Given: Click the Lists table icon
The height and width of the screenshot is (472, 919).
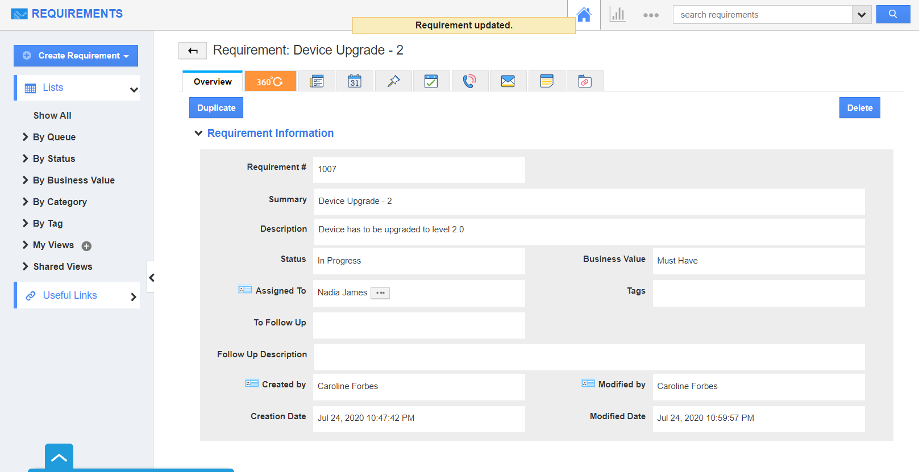Looking at the screenshot, I should 31,89.
